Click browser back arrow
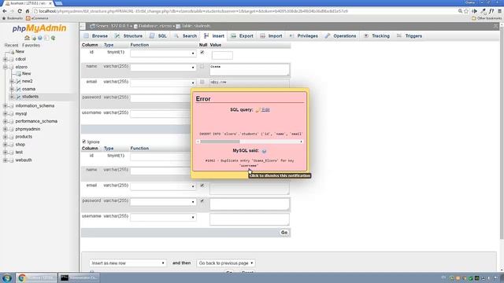The image size is (504, 283). pos(5,11)
